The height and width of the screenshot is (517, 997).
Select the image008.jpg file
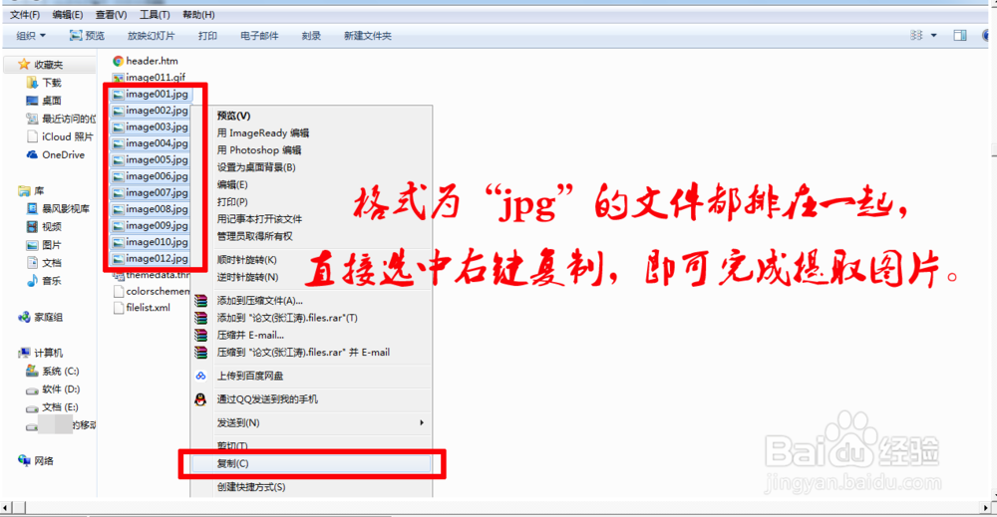[x=151, y=209]
